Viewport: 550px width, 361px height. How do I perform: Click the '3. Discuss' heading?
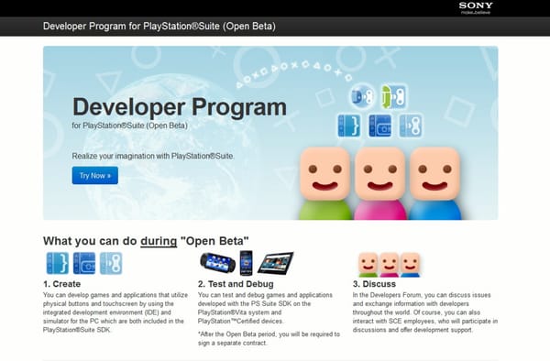click(x=374, y=284)
